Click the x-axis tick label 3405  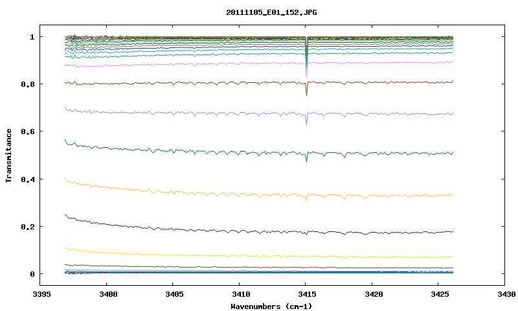point(174,294)
